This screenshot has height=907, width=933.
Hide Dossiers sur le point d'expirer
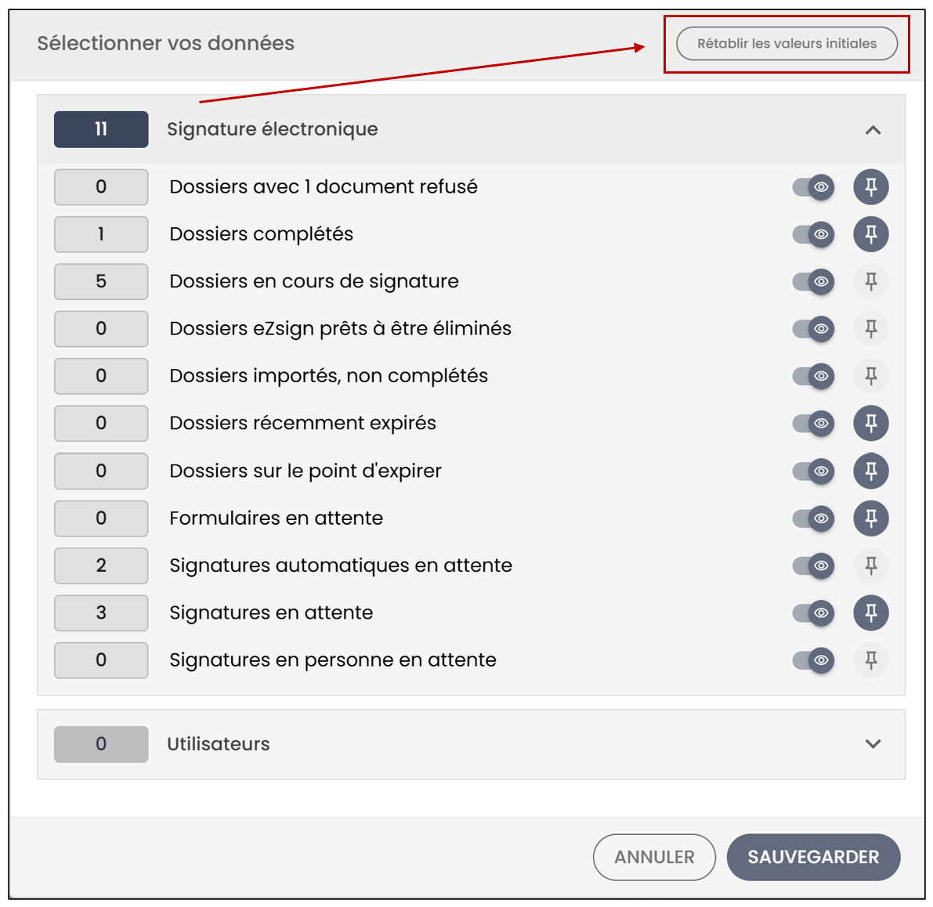point(813,471)
